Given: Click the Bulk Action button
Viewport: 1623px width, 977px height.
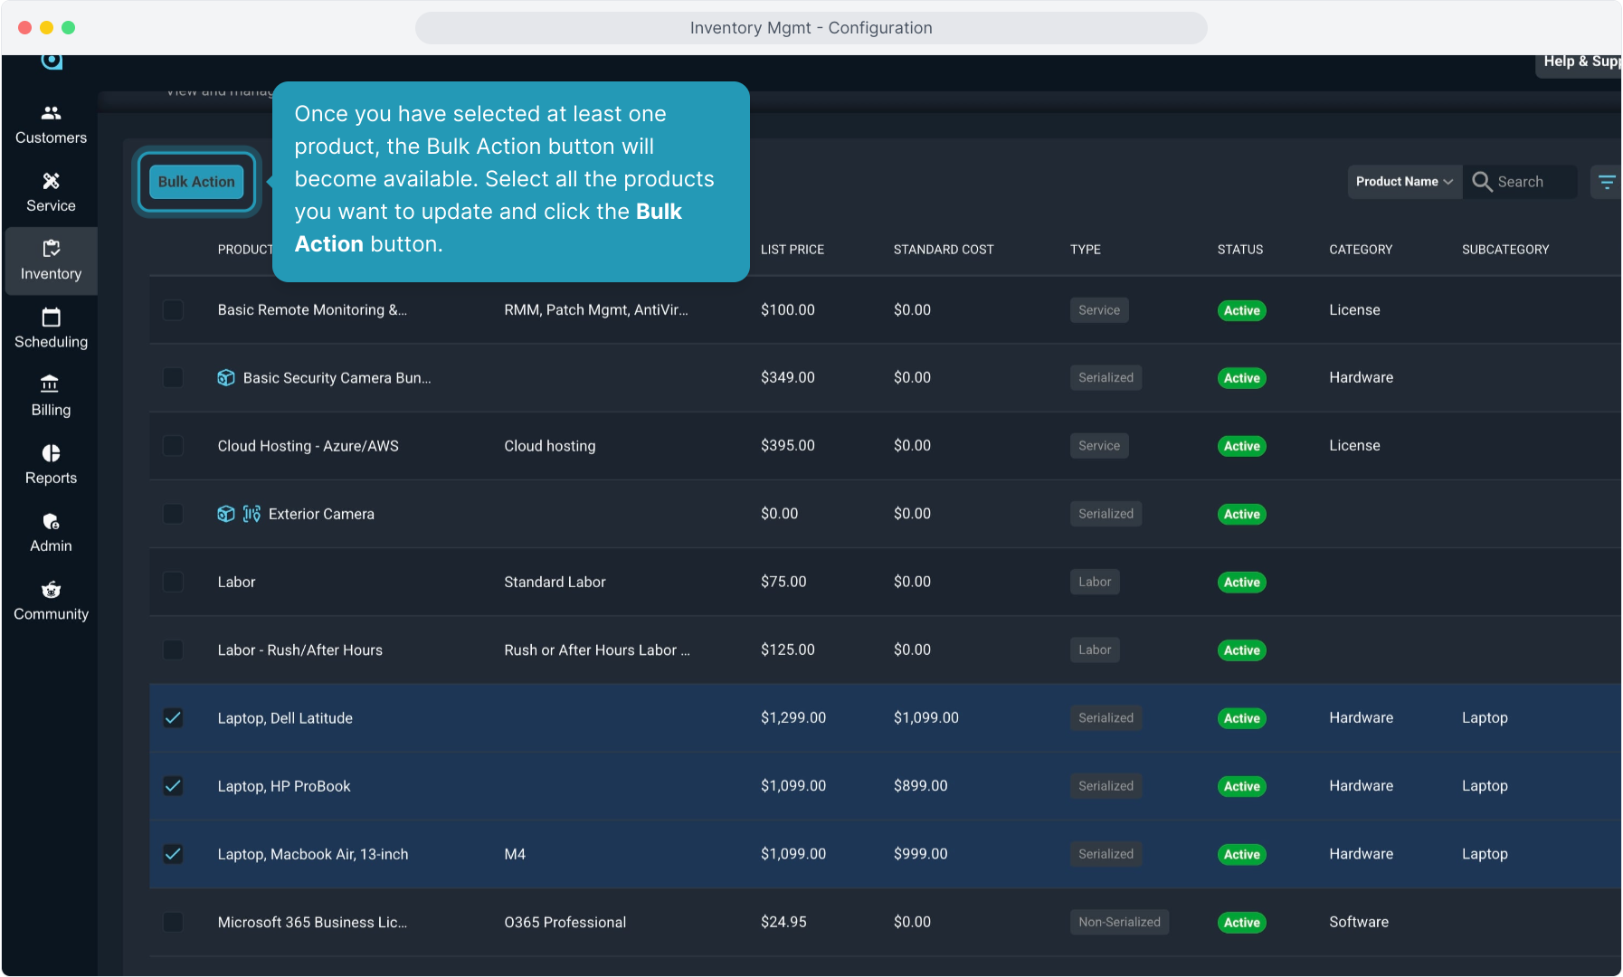Looking at the screenshot, I should pos(196,182).
